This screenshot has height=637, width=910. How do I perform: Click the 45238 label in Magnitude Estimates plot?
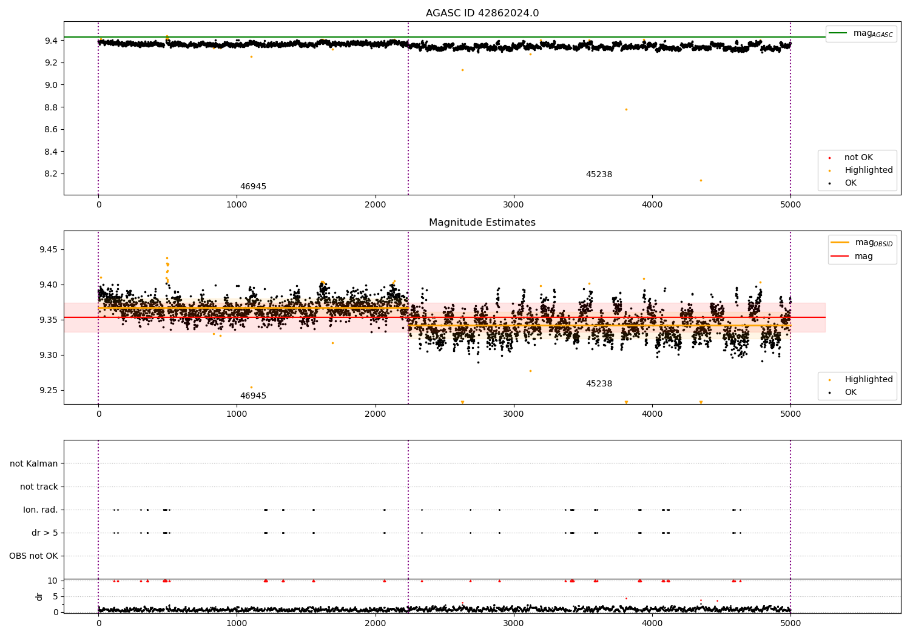point(599,384)
